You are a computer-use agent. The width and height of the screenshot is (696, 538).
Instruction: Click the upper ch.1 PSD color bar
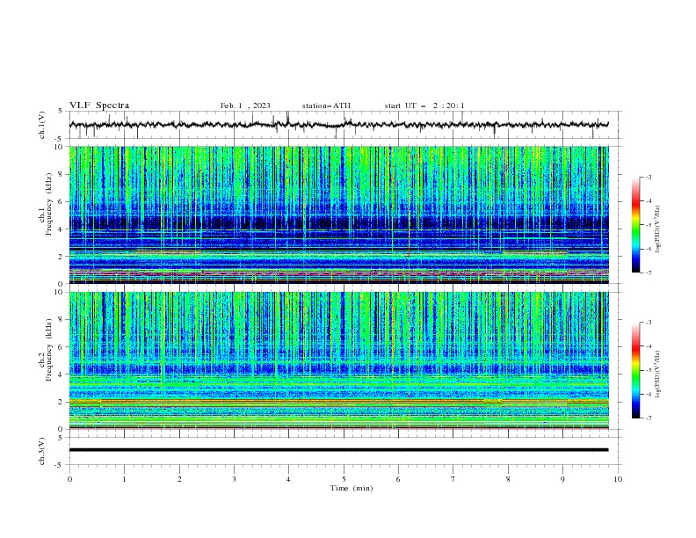point(635,225)
